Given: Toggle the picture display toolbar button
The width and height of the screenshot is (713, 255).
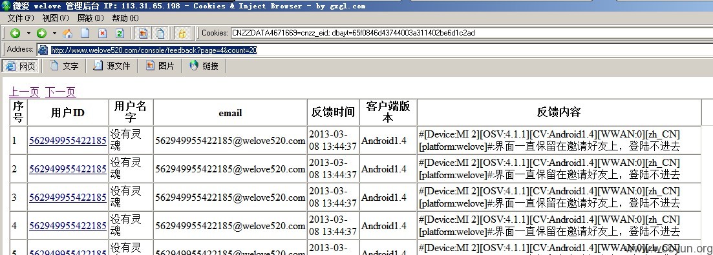Looking at the screenshot, I should 143,33.
